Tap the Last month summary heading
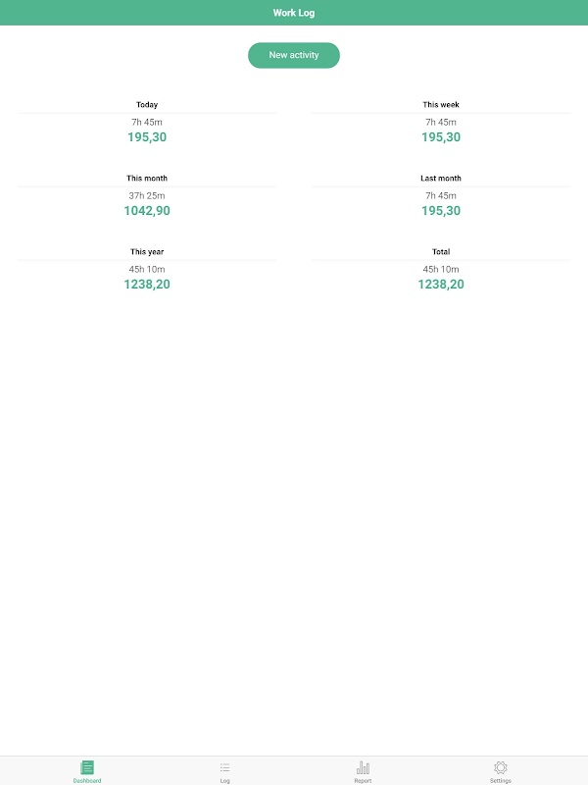This screenshot has width=588, height=785. 441,179
